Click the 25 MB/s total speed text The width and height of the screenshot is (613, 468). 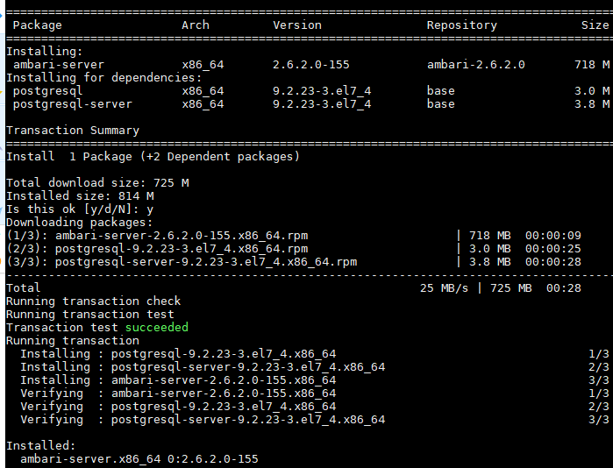444,288
